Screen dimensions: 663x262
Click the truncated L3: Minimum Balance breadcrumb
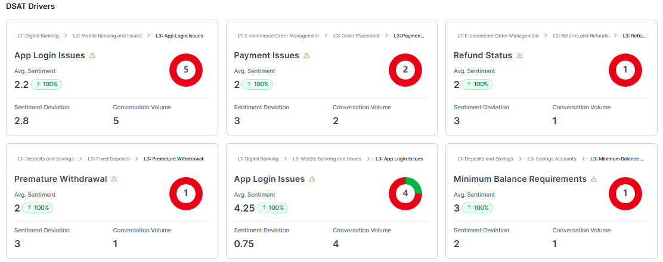(617, 159)
